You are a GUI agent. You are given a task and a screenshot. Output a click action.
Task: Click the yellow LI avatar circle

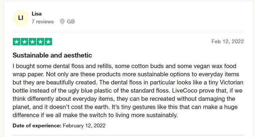[21, 18]
